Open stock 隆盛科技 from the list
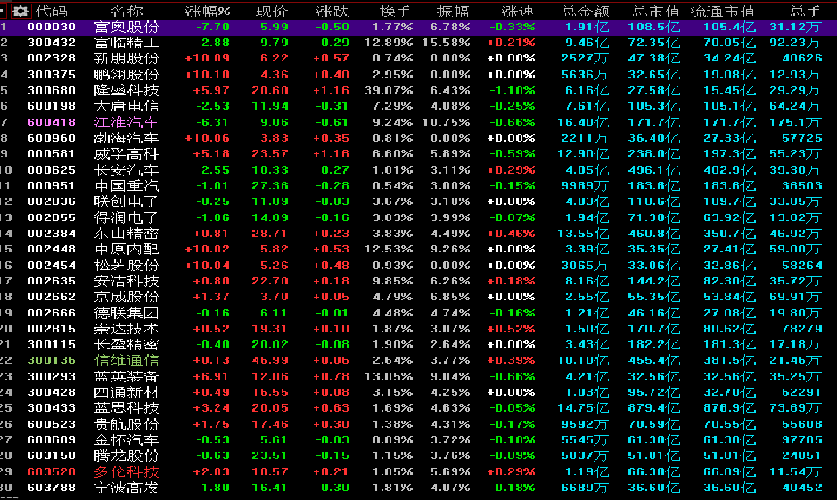 pos(127,91)
